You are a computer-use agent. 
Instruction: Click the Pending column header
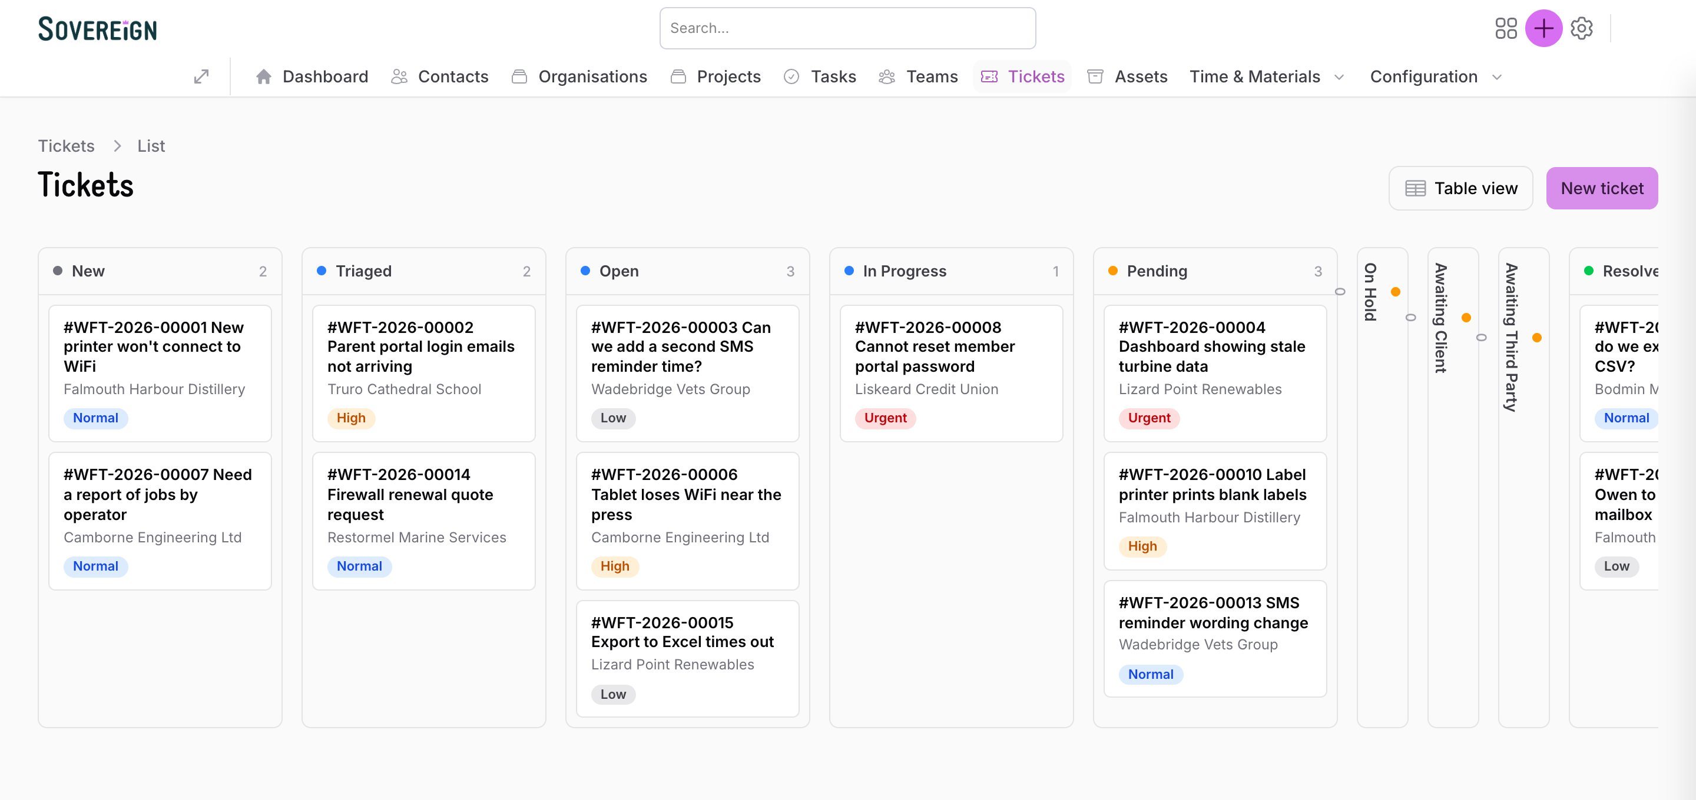tap(1215, 271)
